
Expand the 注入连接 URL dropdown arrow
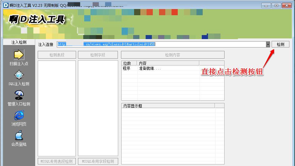point(268,44)
